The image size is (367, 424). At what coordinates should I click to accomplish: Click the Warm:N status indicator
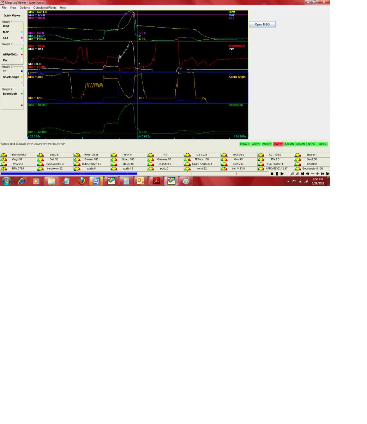point(267,144)
